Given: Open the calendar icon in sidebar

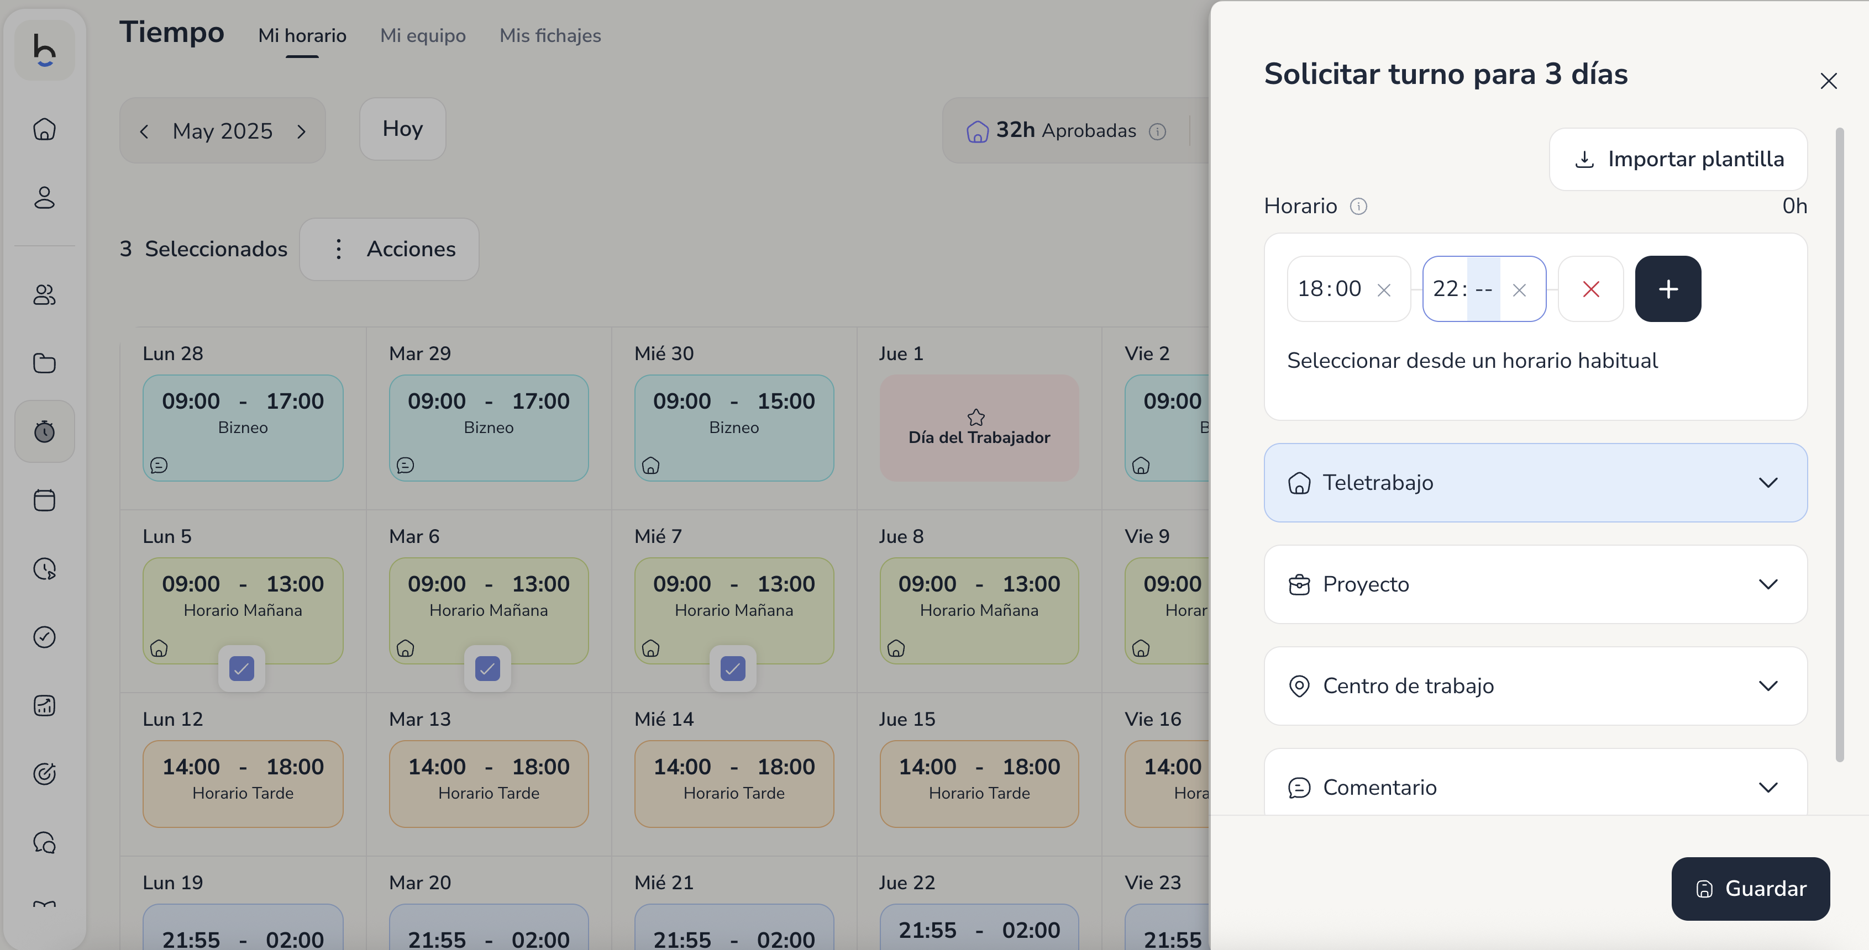Looking at the screenshot, I should tap(44, 500).
